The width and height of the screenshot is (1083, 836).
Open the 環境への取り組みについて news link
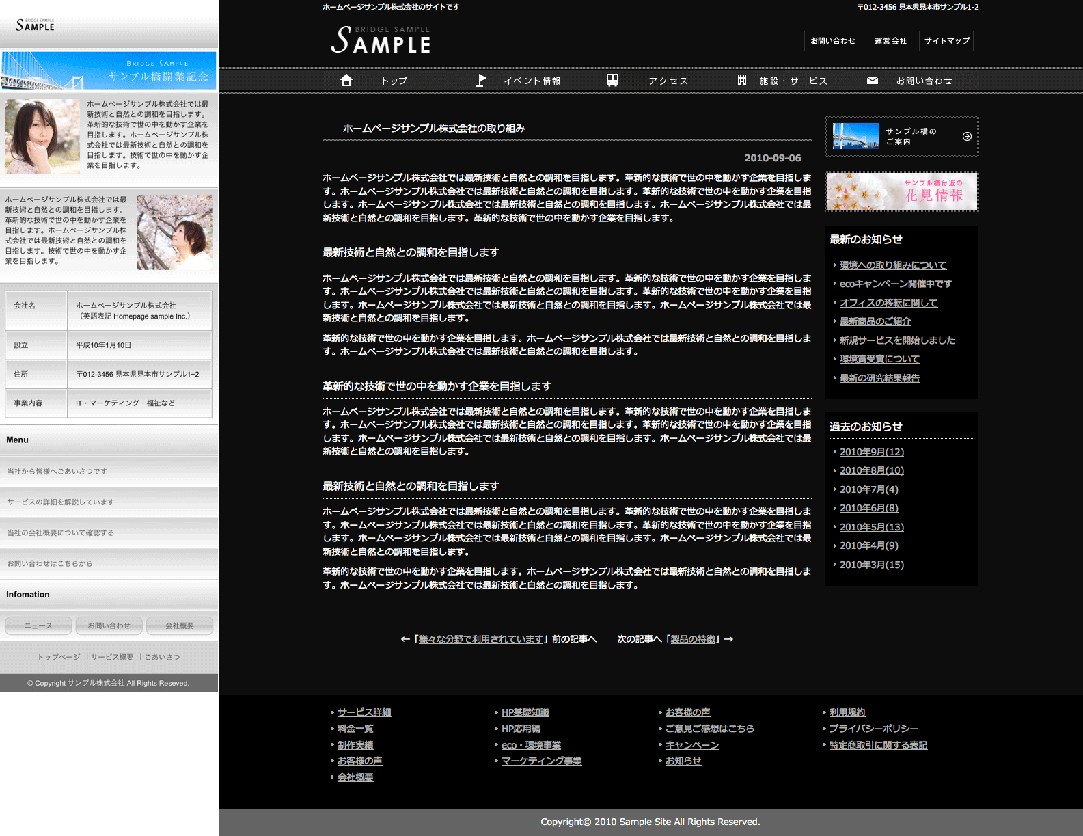(x=892, y=265)
